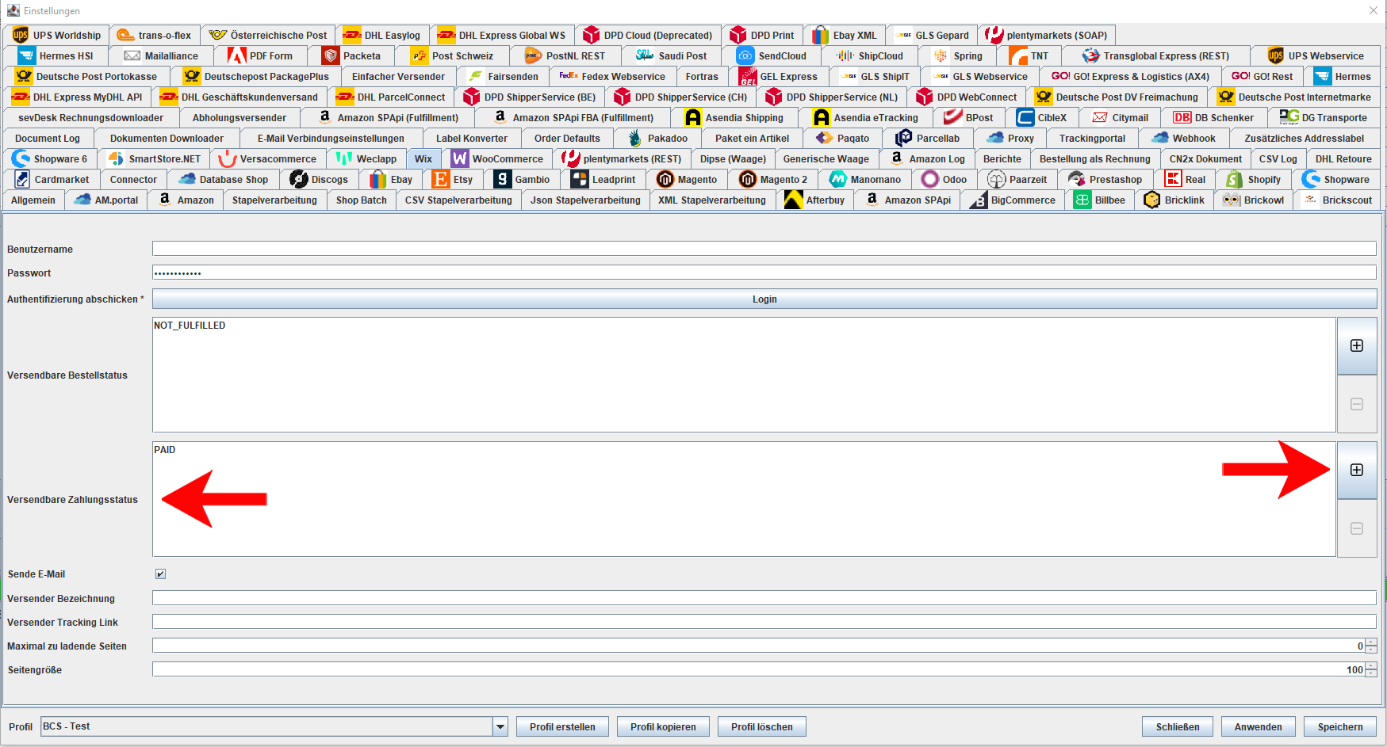Click the Cardmarket tab icon
The width and height of the screenshot is (1387, 747).
(22, 179)
